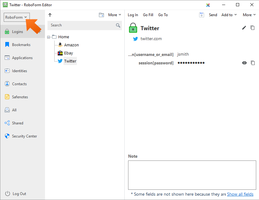Toggle password visibility eye icon
Screen dimensions: 259x200
point(244,63)
